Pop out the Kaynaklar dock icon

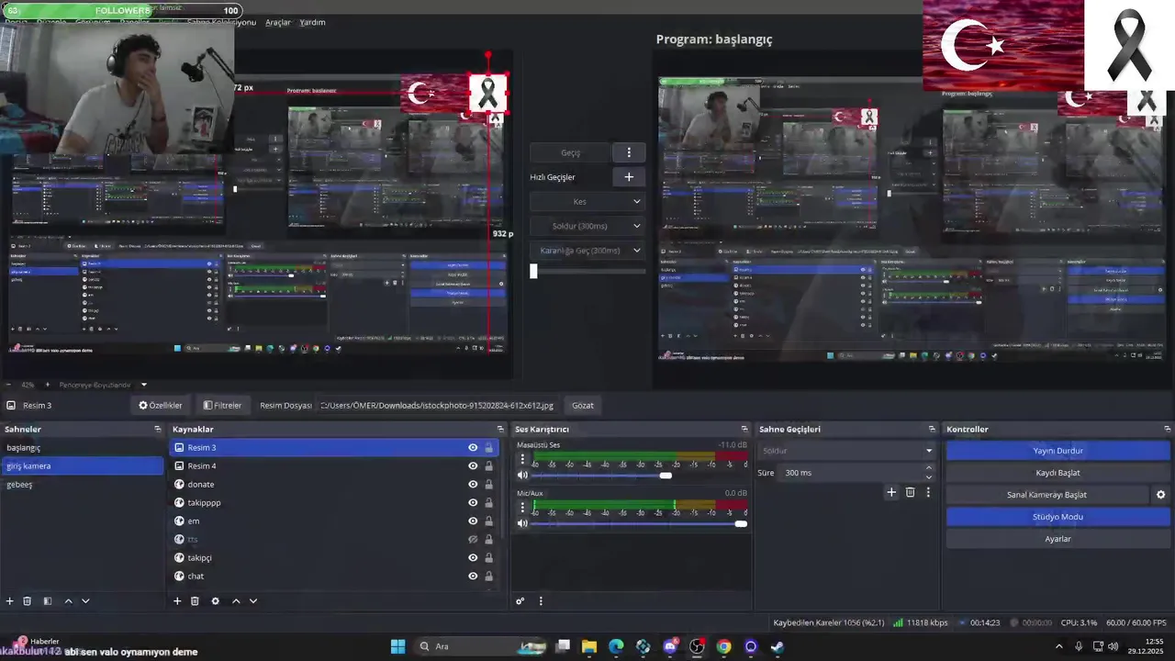pos(500,429)
